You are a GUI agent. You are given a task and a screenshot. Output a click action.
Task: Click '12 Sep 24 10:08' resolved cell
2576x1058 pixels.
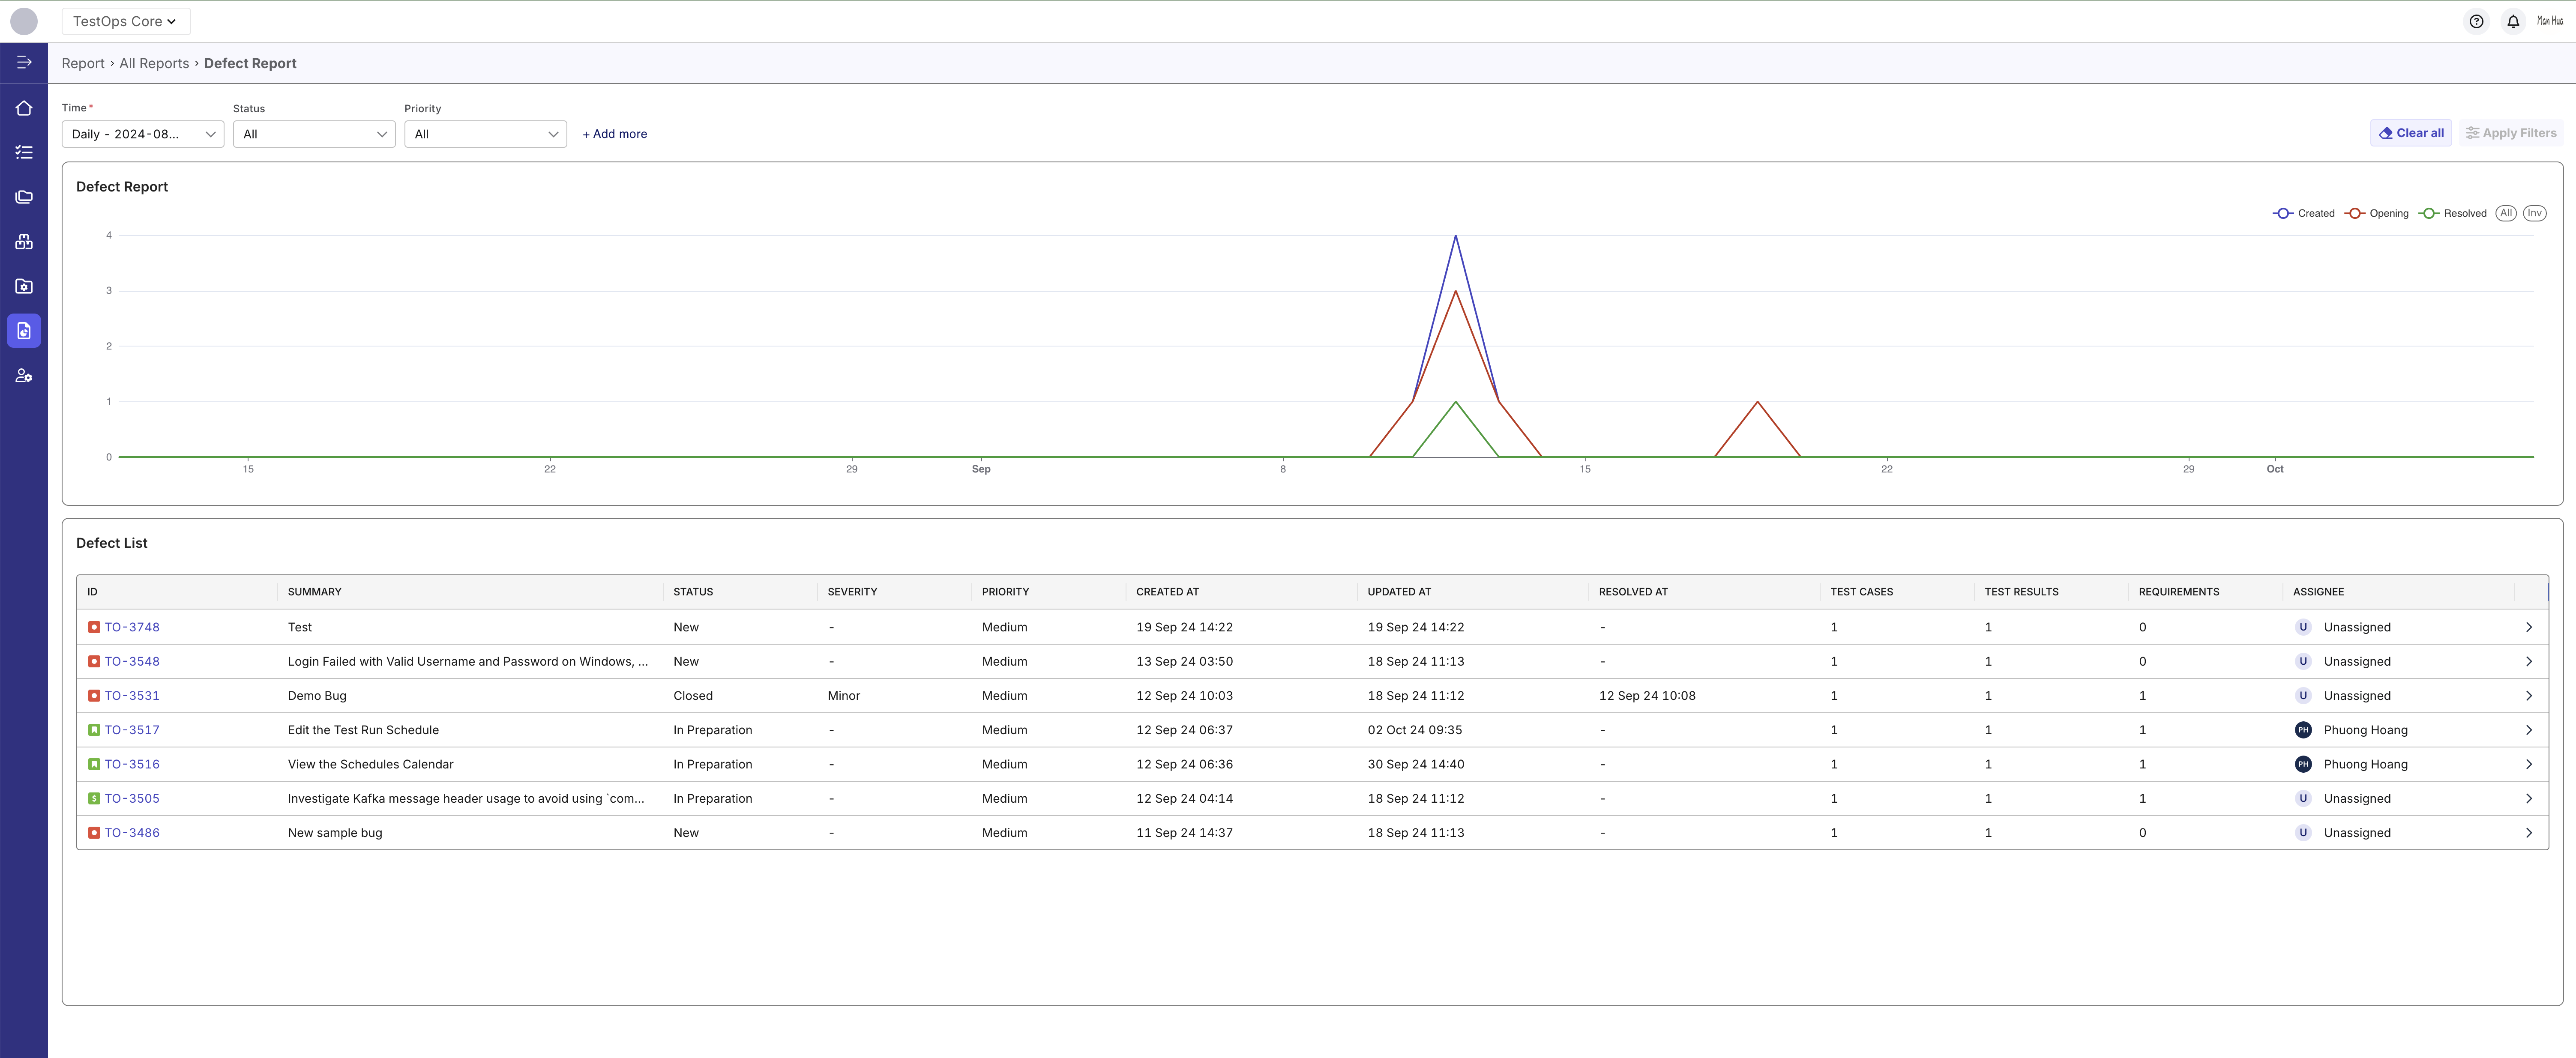coord(1647,696)
